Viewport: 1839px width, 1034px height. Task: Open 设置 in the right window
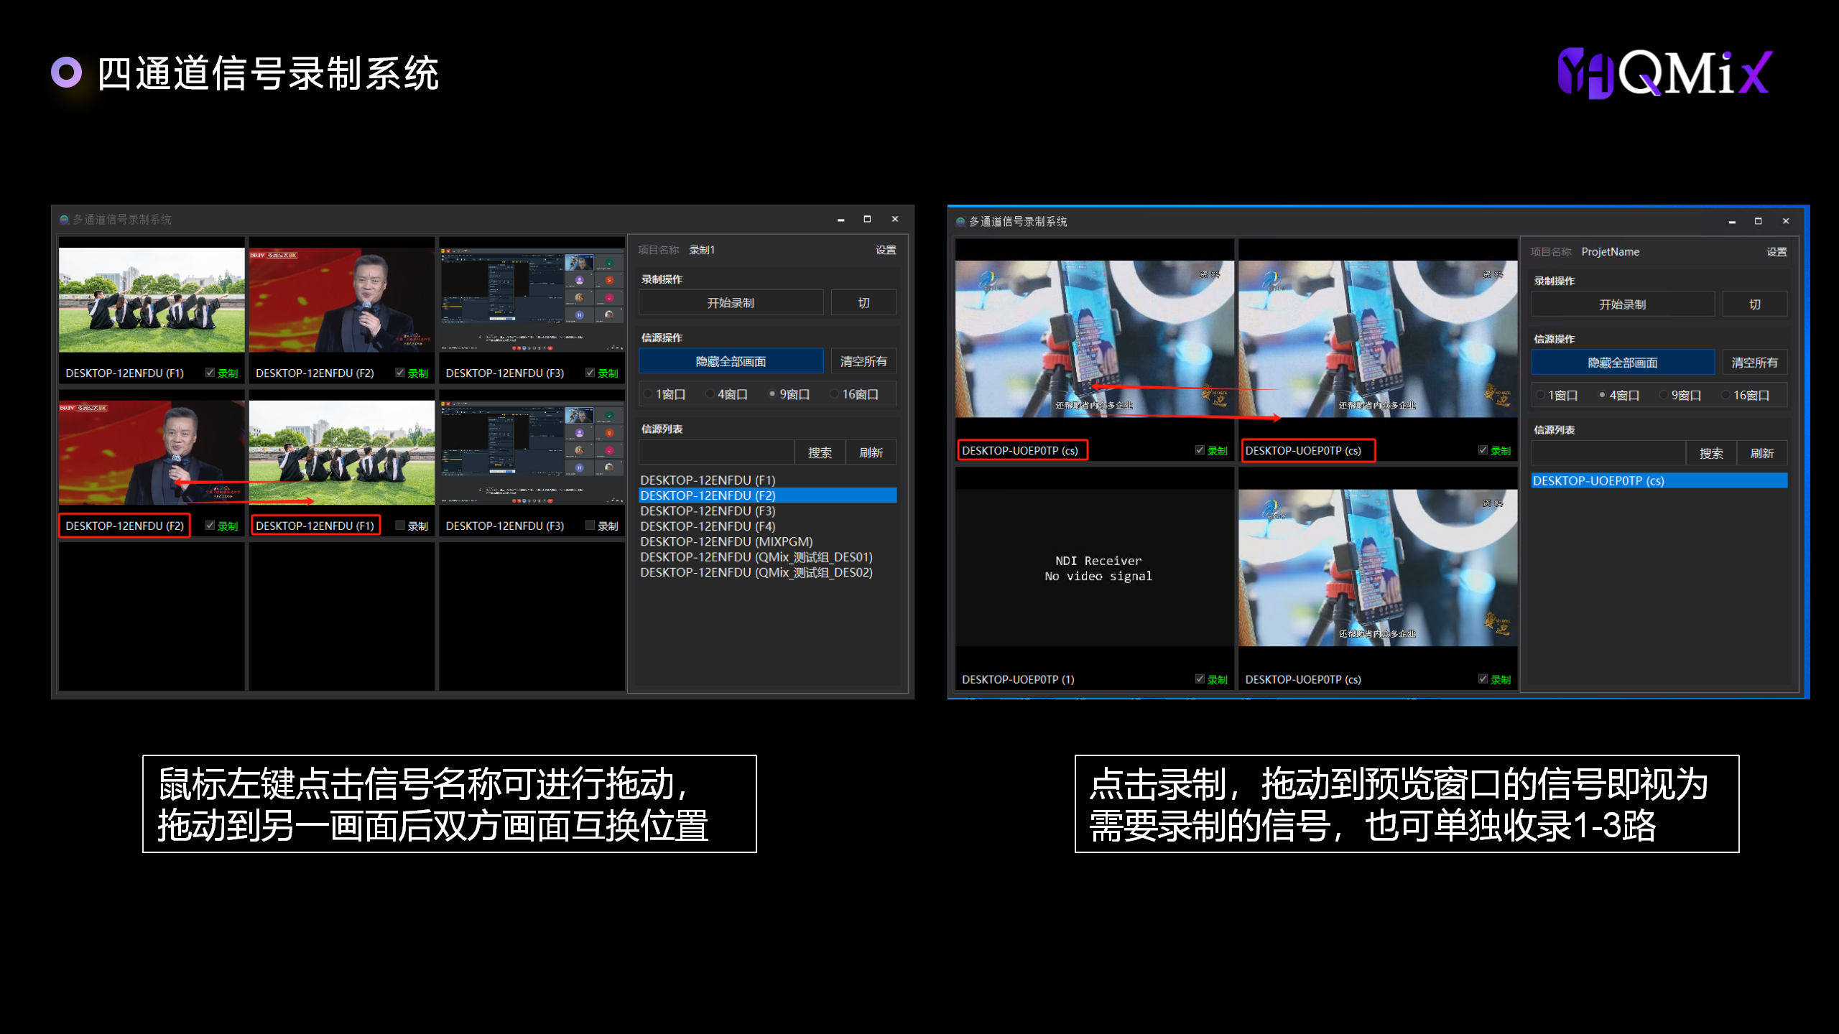(x=1776, y=252)
